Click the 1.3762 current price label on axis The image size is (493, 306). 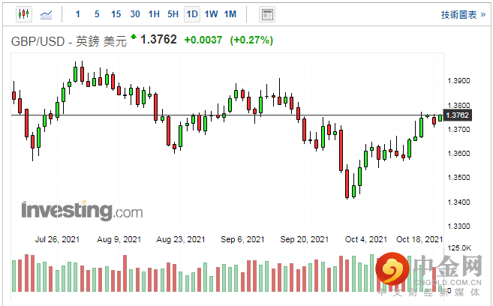(x=457, y=115)
